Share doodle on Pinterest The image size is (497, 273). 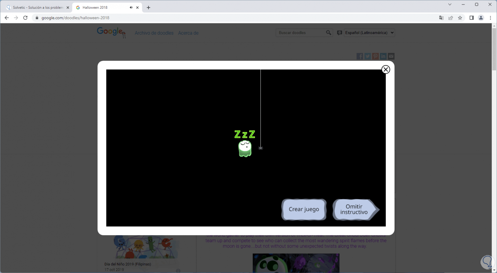[375, 56]
